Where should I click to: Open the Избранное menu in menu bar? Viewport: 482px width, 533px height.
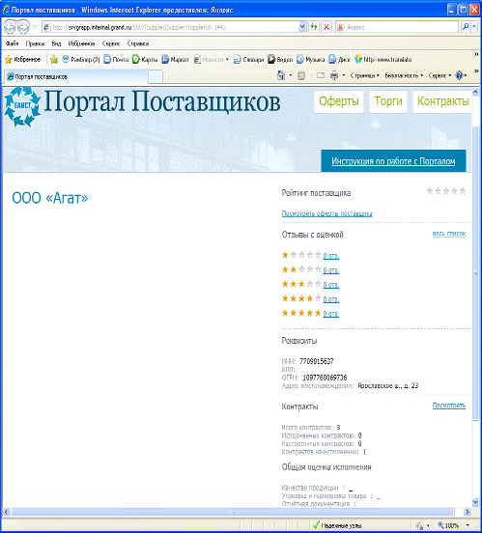click(81, 43)
